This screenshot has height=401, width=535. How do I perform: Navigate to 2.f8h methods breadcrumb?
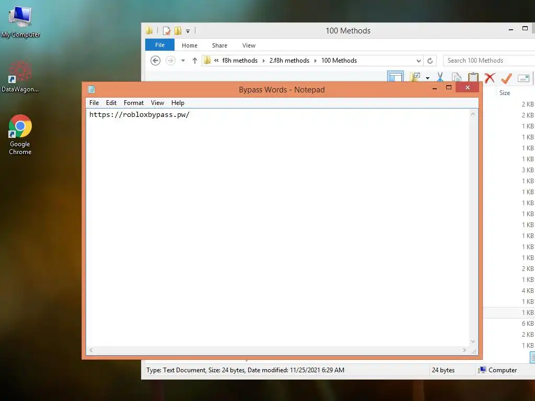point(289,61)
